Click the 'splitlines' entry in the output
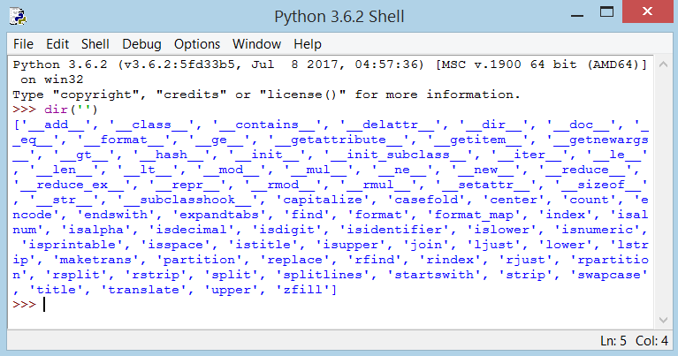This screenshot has width=678, height=356. coord(322,275)
